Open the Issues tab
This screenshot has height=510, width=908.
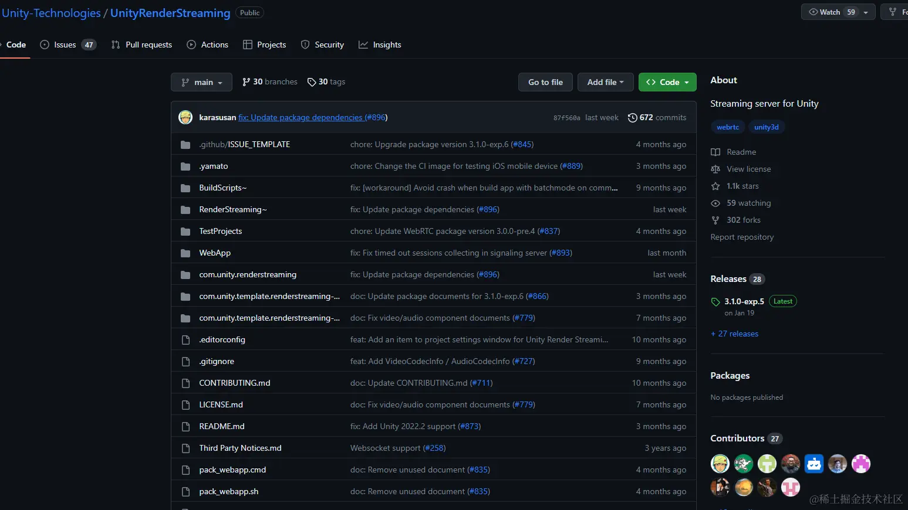68,45
